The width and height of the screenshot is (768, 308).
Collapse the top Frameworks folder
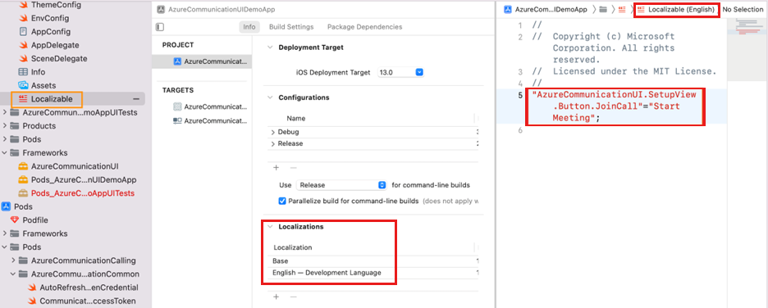pos(4,152)
